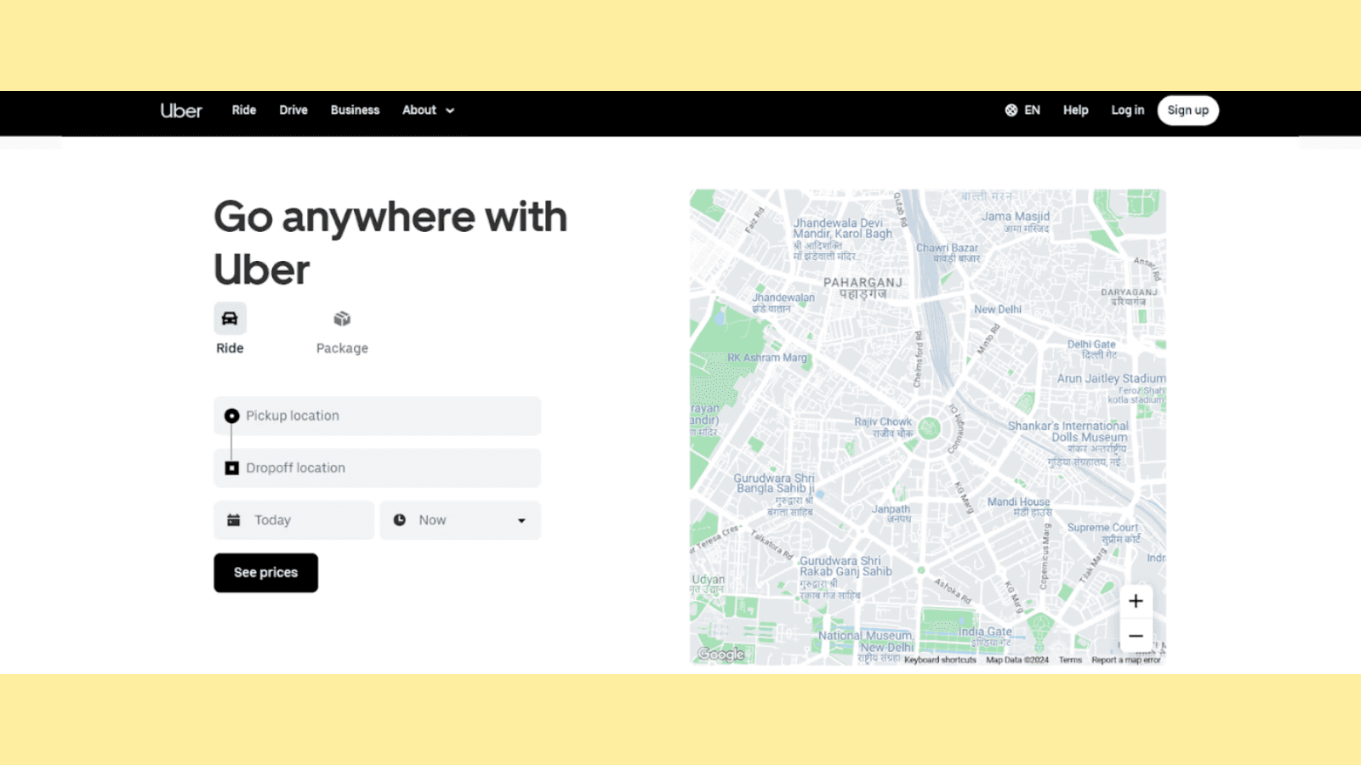
Task: Click Log in
Action: tap(1127, 110)
